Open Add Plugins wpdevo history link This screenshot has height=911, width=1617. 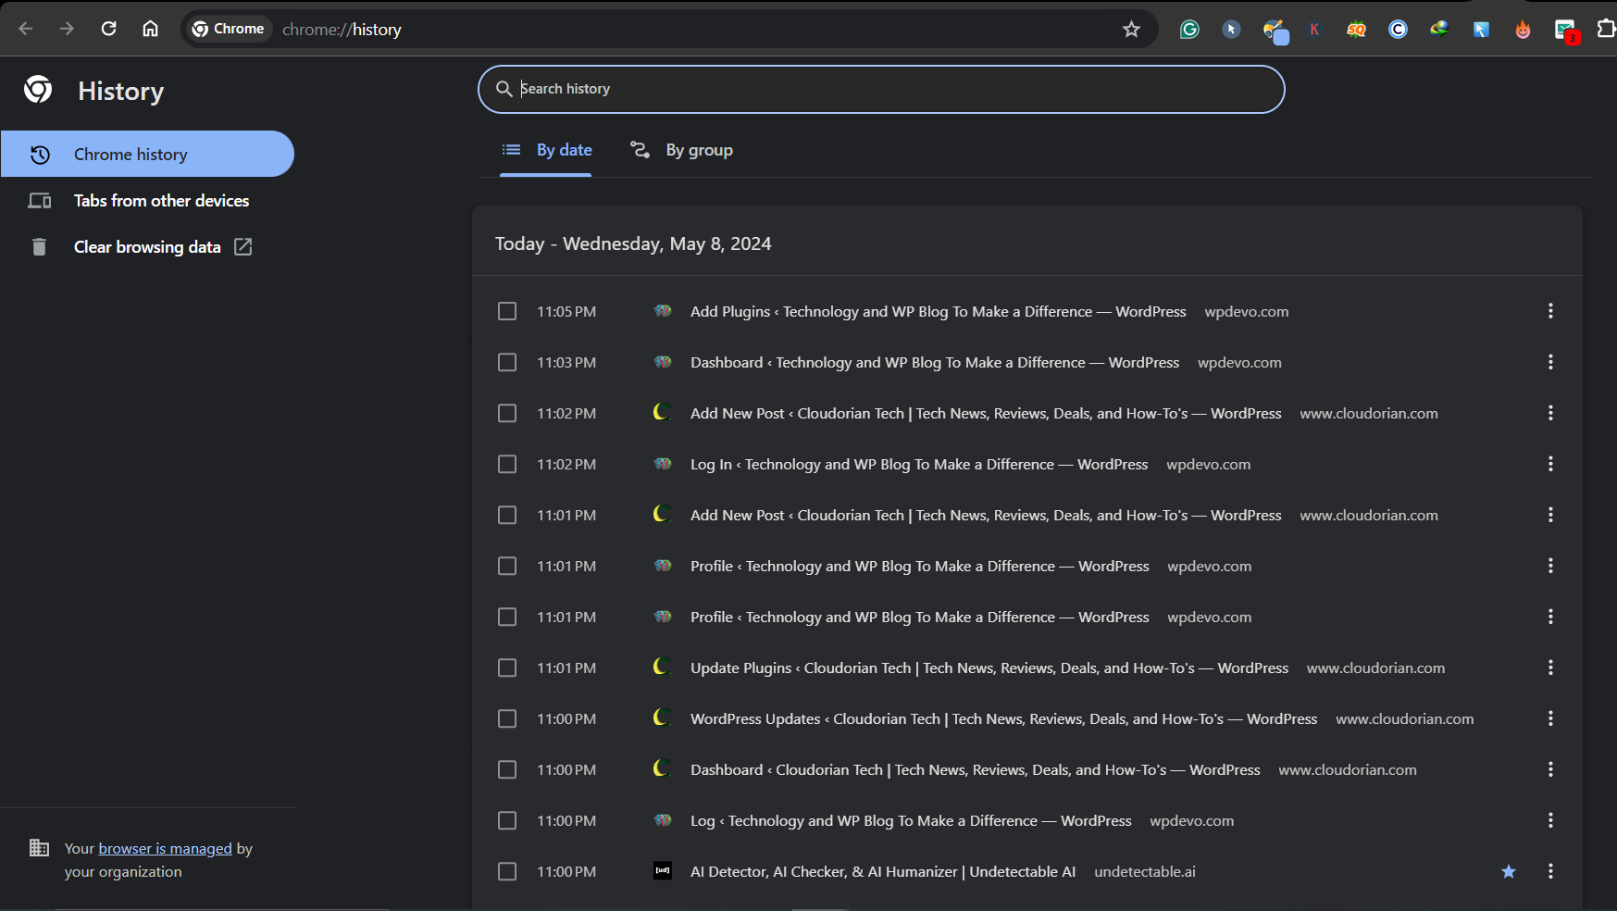(938, 311)
